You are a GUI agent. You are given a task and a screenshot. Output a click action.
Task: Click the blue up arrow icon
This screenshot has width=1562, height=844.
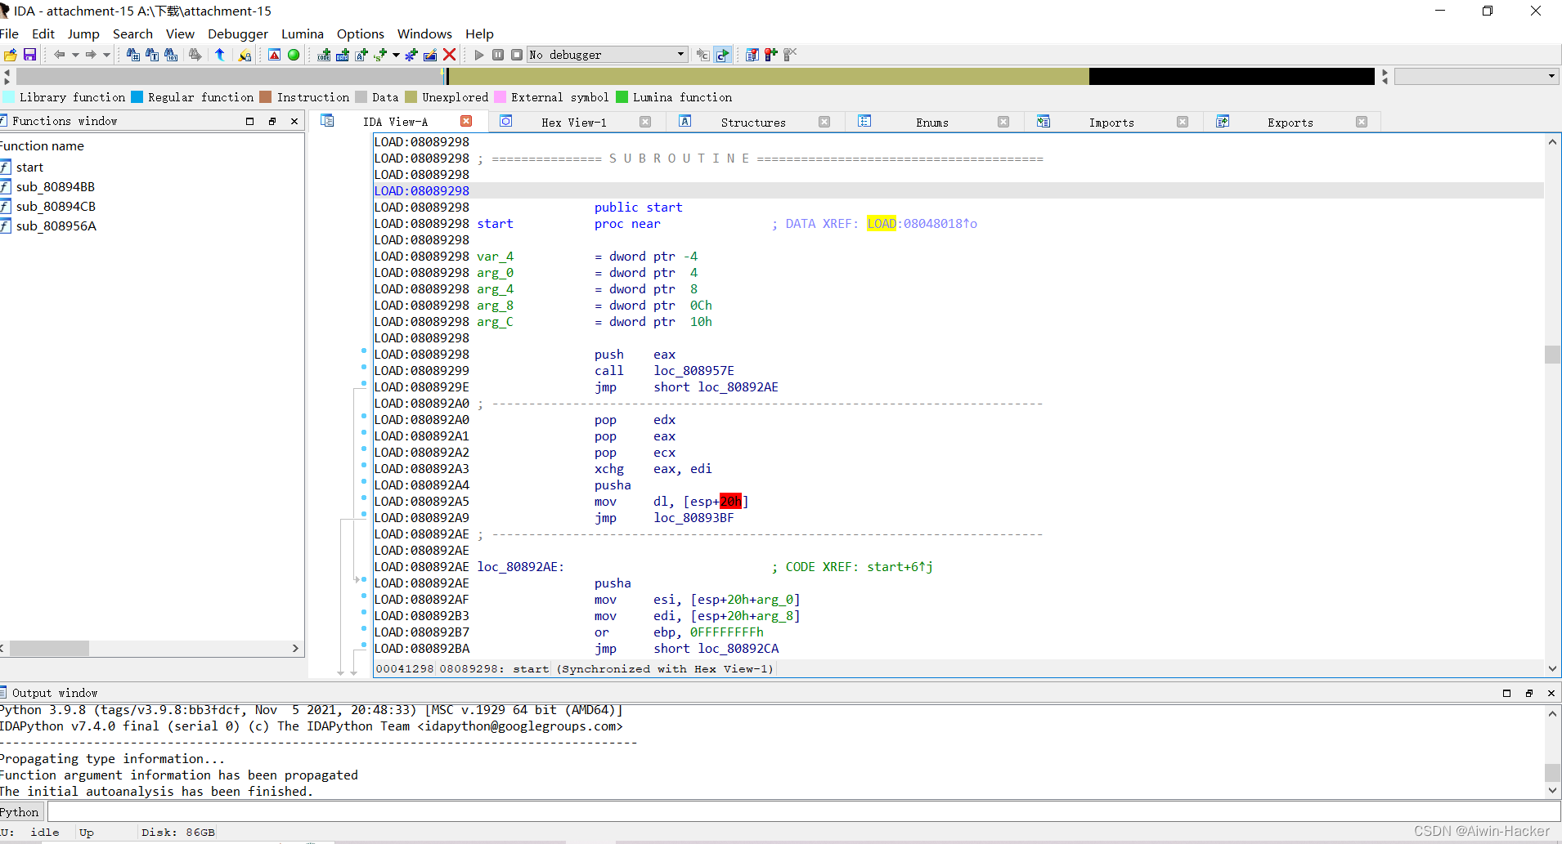point(219,55)
